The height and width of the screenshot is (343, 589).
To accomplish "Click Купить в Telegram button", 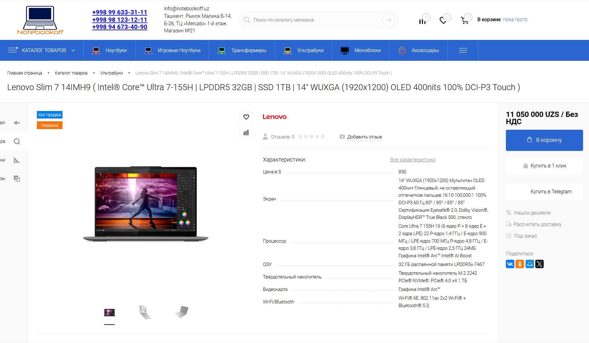I will pyautogui.click(x=544, y=192).
